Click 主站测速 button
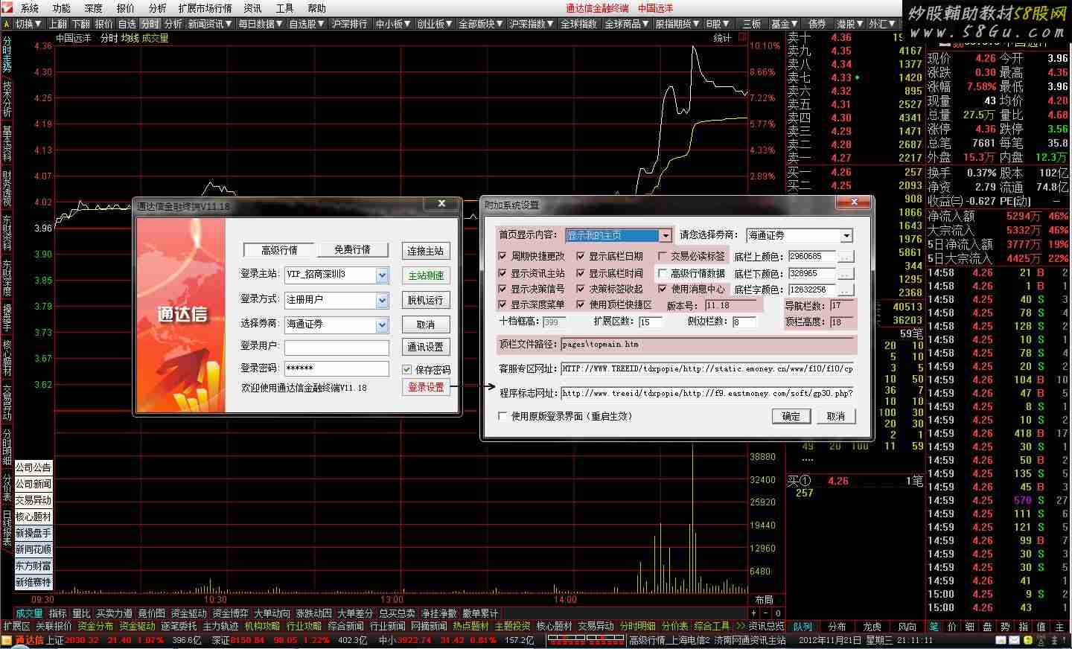The width and height of the screenshot is (1072, 649). pyautogui.click(x=426, y=275)
